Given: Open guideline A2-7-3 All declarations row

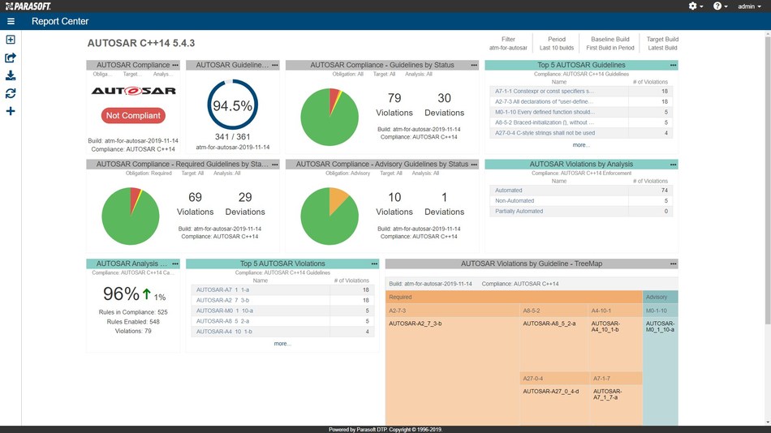Looking at the screenshot, I should tap(544, 101).
